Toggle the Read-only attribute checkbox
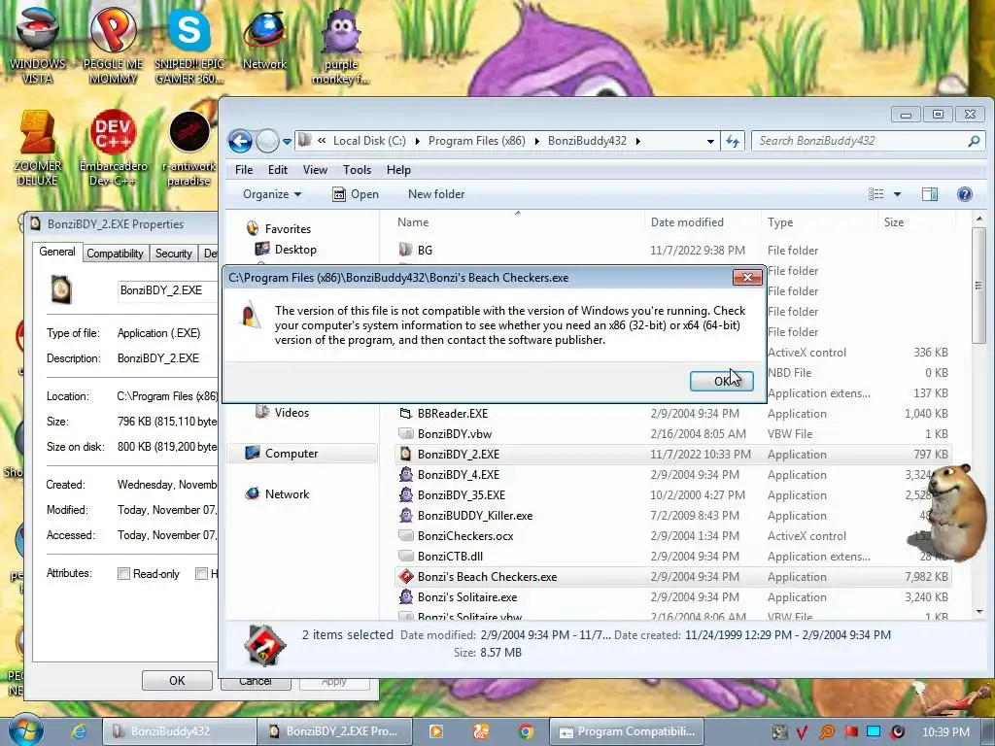The image size is (995, 746). pyautogui.click(x=123, y=573)
